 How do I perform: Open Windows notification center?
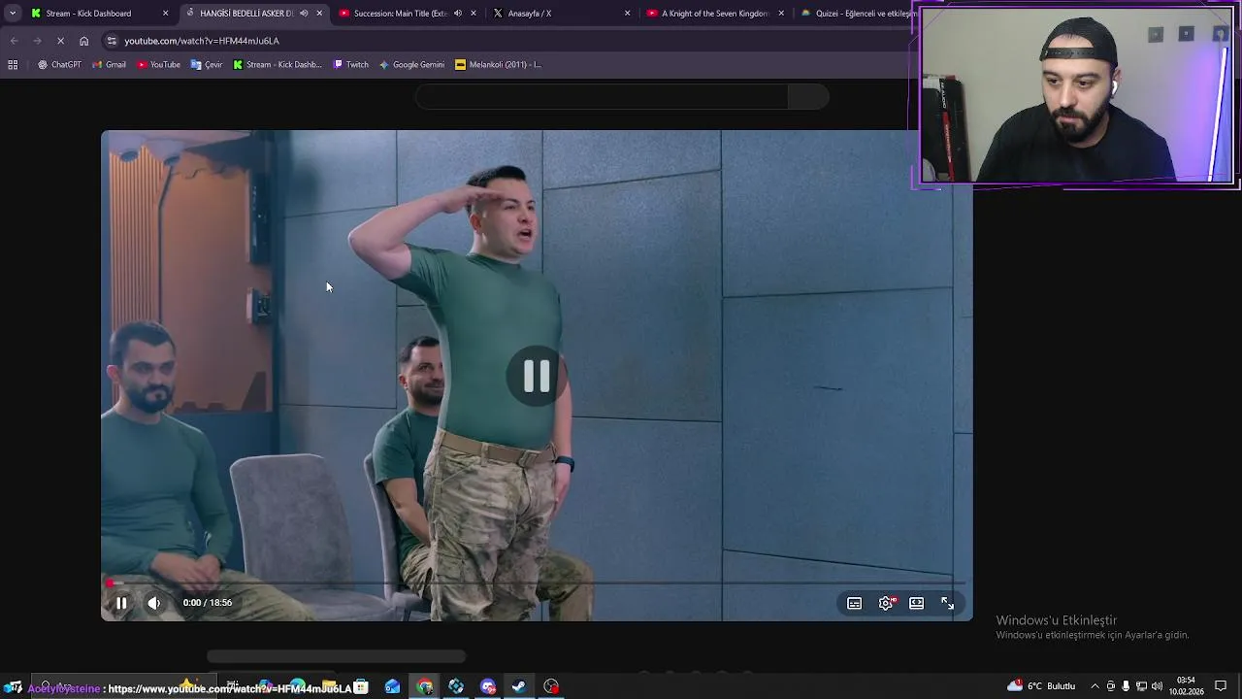pyautogui.click(x=1221, y=686)
